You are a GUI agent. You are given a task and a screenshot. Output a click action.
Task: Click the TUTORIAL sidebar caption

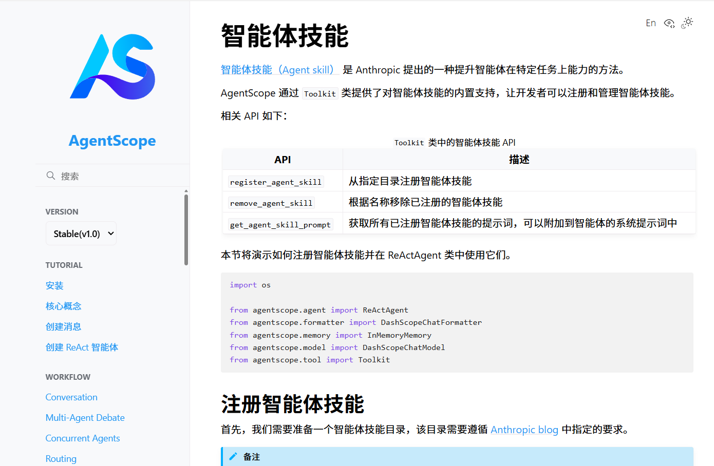click(x=64, y=265)
